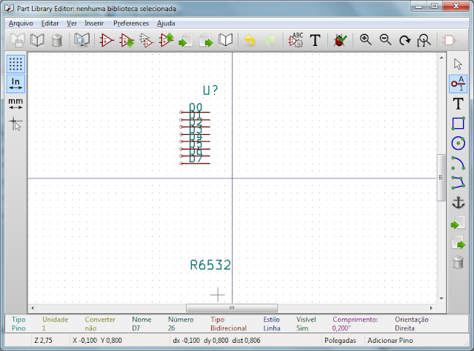Image resolution: width=474 pixels, height=351 pixels.
Task: Run the ladybug design check icon
Action: tap(340, 40)
